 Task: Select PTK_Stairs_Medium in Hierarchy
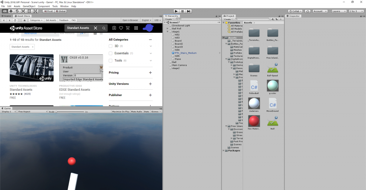[186, 53]
